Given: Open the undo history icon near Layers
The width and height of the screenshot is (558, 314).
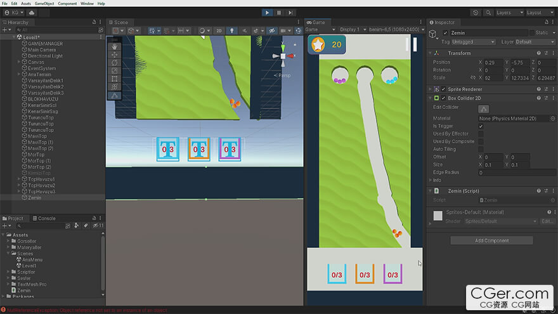Looking at the screenshot, I should [x=476, y=13].
